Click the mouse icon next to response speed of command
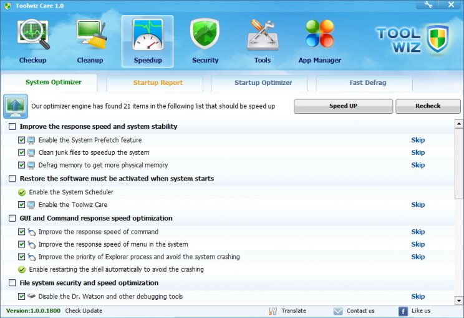Image resolution: width=464 pixels, height=318 pixels. pyautogui.click(x=31, y=232)
